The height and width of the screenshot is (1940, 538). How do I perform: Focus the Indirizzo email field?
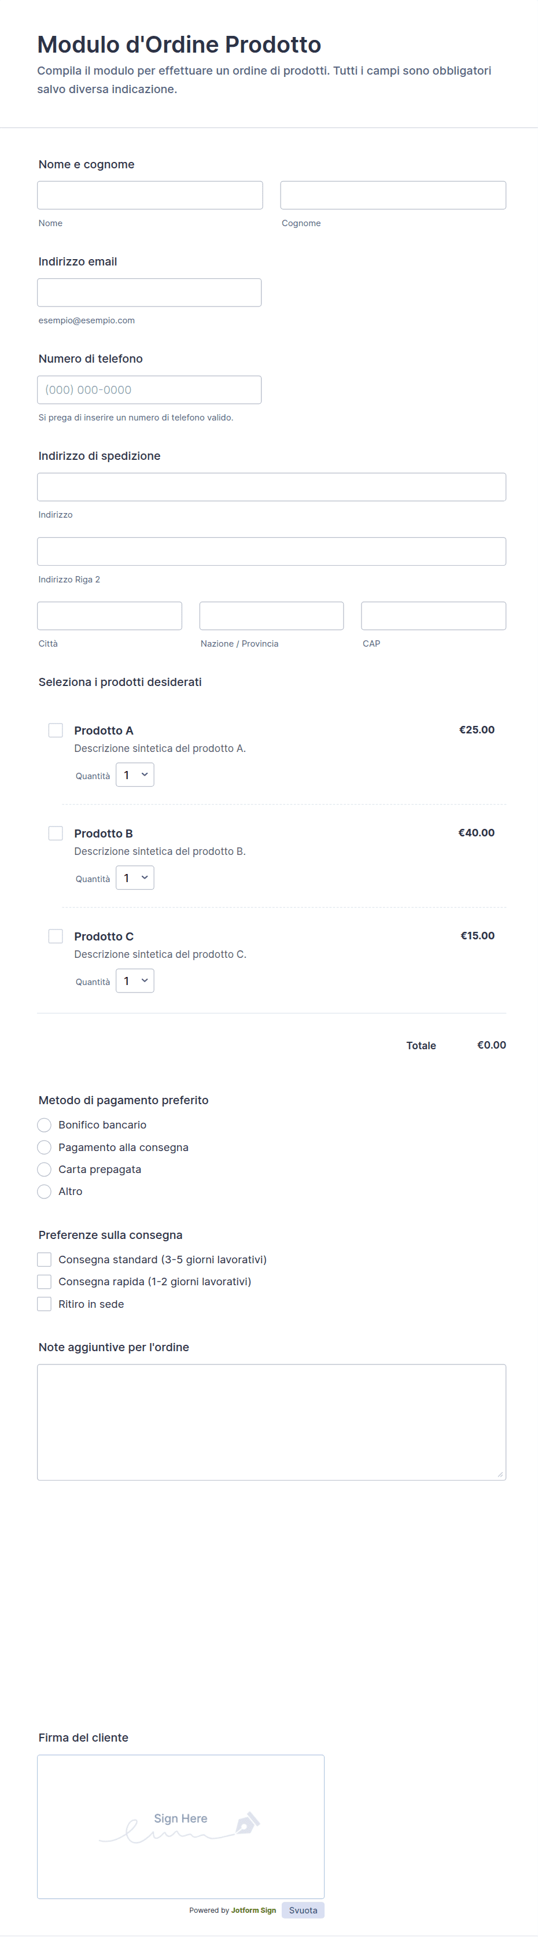click(x=149, y=292)
